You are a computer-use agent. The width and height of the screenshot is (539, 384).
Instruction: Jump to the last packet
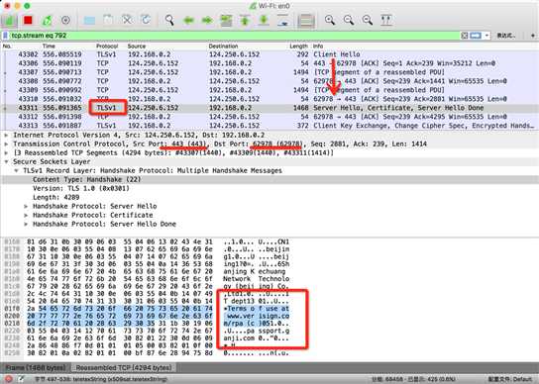[x=264, y=20]
